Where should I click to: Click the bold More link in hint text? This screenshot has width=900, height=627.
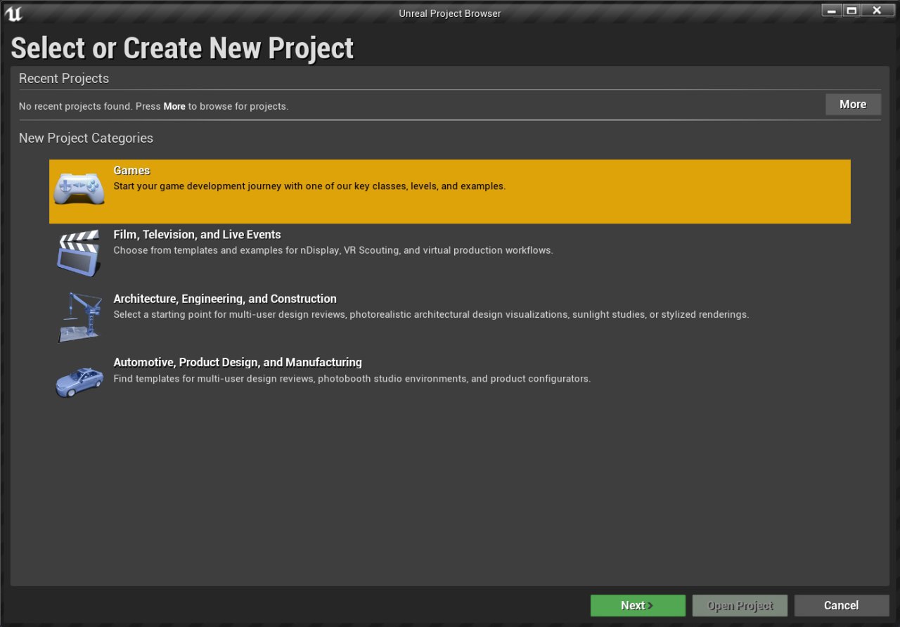coord(174,106)
